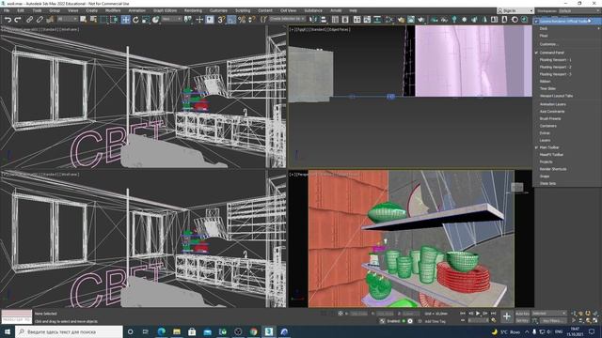Image resolution: width=602 pixels, height=338 pixels.
Task: Open the Scene Explorer icon
Action: (335, 20)
